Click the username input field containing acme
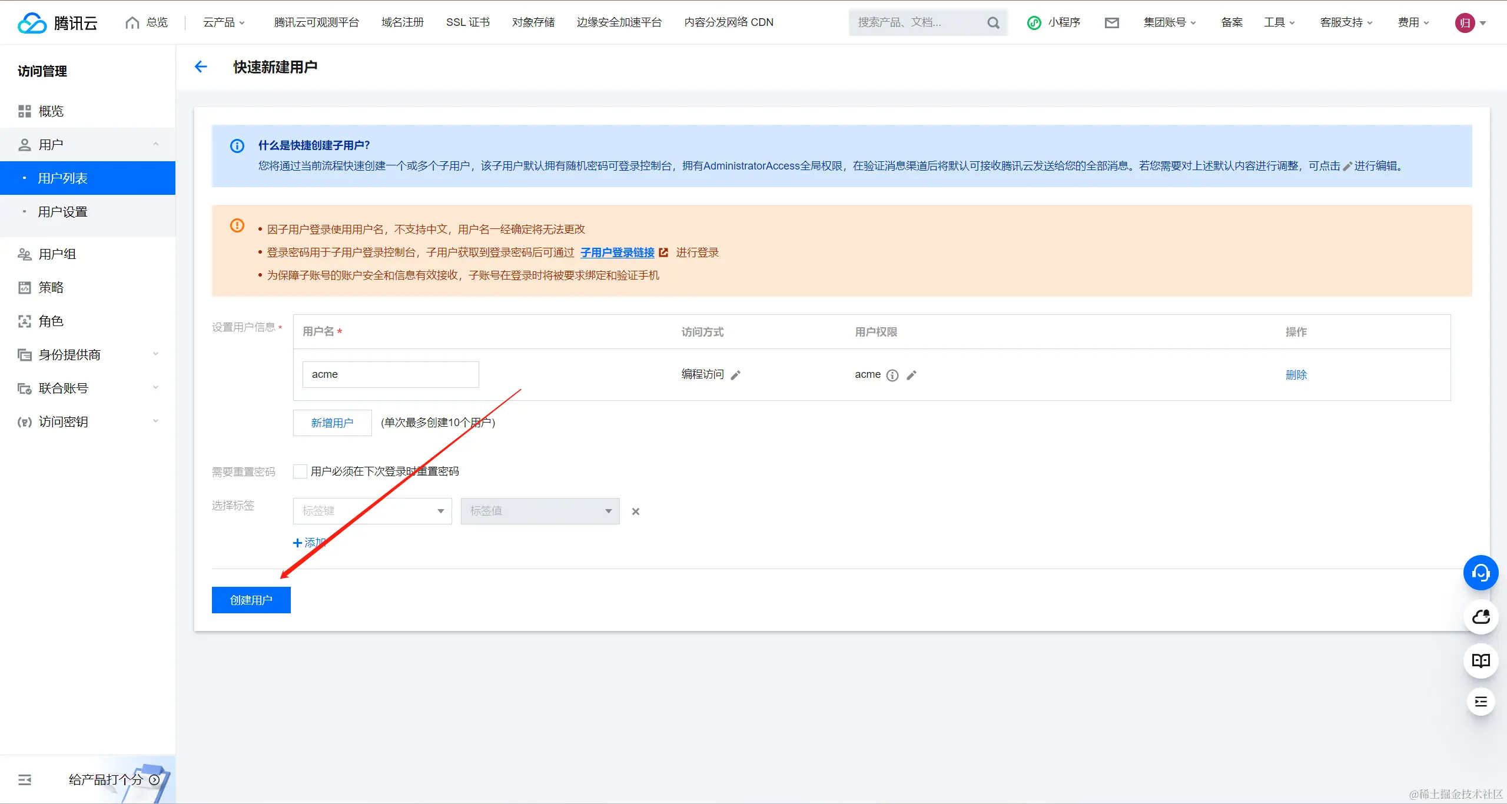 (x=390, y=374)
